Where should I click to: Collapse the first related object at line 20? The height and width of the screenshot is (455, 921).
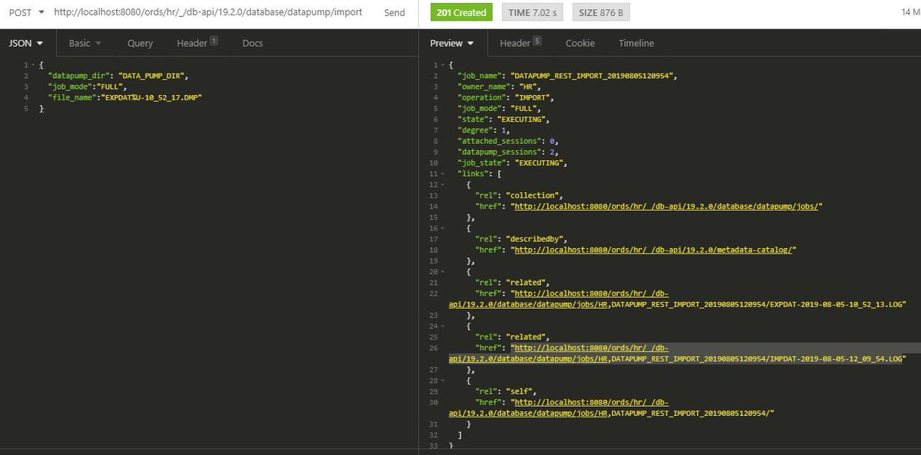pyautogui.click(x=444, y=272)
